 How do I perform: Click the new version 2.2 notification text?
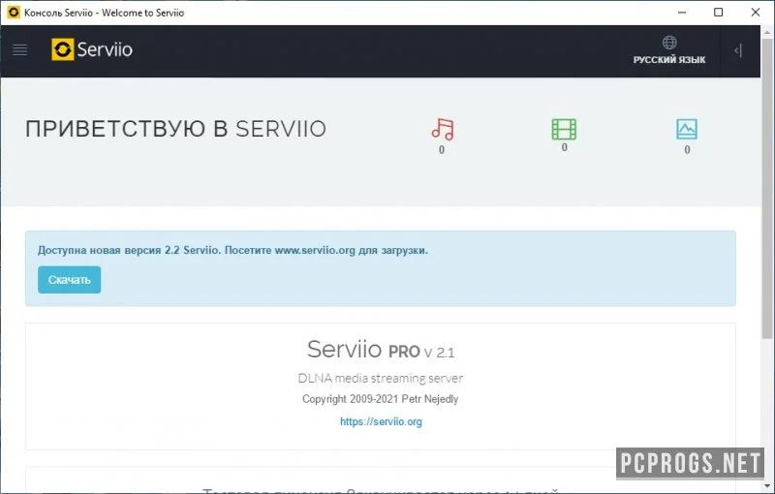click(x=232, y=250)
